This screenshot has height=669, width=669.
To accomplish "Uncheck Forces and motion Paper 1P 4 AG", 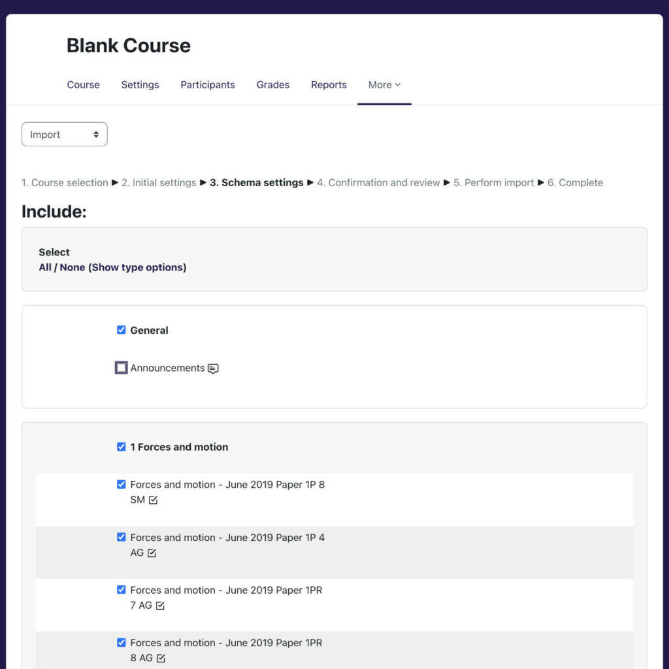I will [x=121, y=537].
